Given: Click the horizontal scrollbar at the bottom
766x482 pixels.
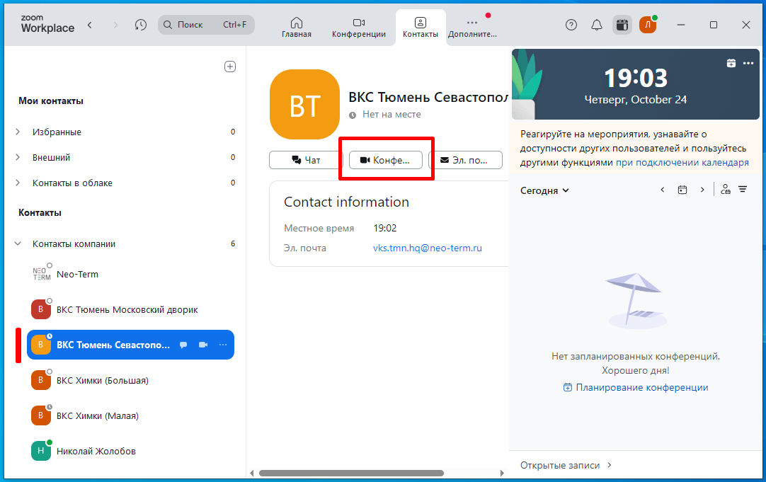Looking at the screenshot, I should pos(351,473).
